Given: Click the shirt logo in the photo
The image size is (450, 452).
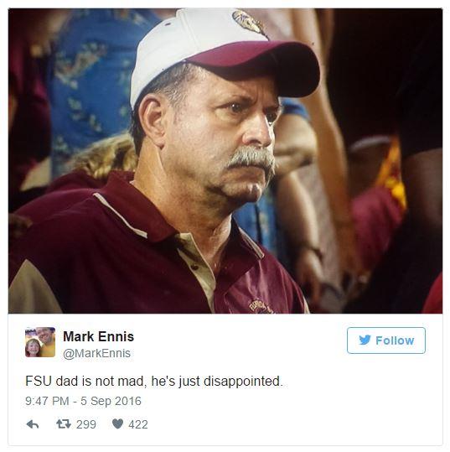Looking at the screenshot, I should pyautogui.click(x=259, y=307).
